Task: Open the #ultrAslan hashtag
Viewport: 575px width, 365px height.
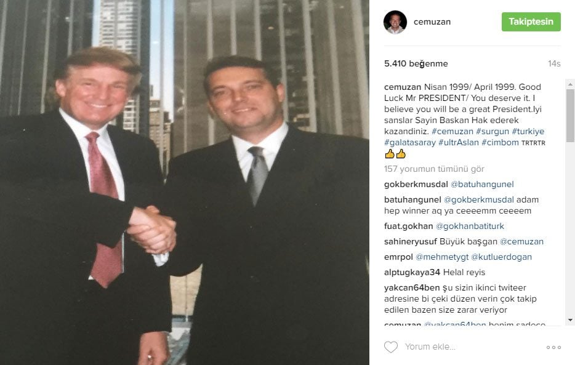Action: pos(459,142)
